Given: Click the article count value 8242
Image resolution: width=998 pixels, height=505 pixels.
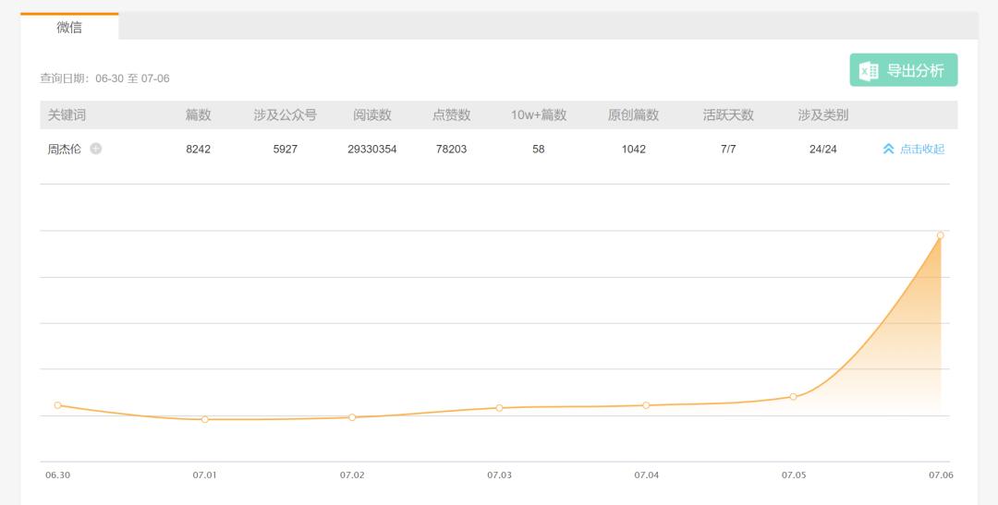Looking at the screenshot, I should (x=198, y=150).
